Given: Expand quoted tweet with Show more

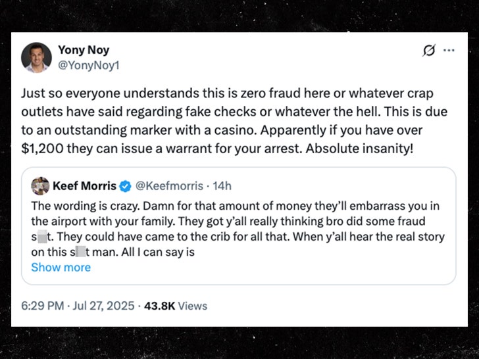Looking at the screenshot, I should (x=61, y=268).
